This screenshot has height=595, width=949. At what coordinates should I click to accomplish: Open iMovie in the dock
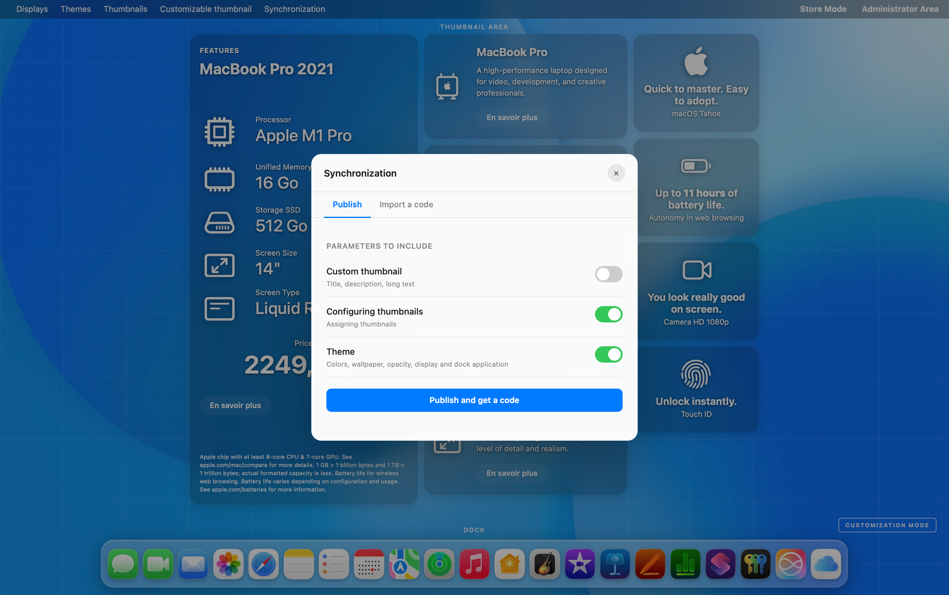[x=580, y=564]
